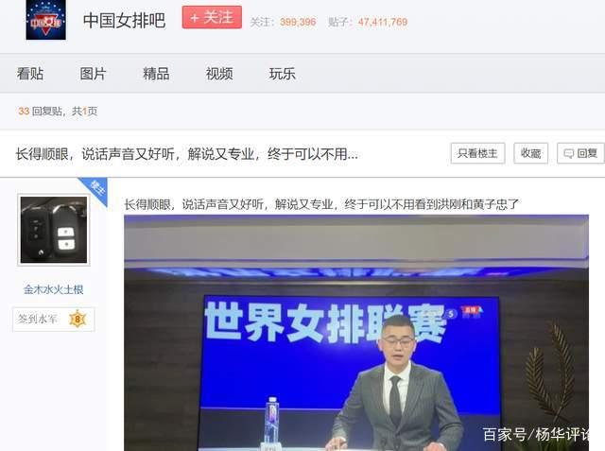Click the 中国女排吧 forum title
The width and height of the screenshot is (605, 451).
click(124, 21)
